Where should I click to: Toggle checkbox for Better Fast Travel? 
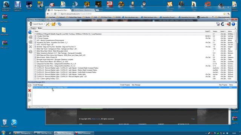click(x=35, y=49)
